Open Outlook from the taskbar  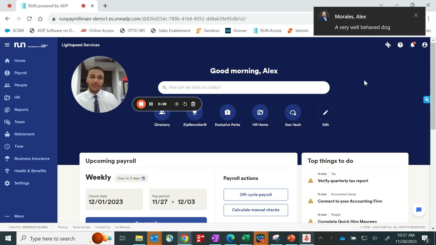pos(154,238)
